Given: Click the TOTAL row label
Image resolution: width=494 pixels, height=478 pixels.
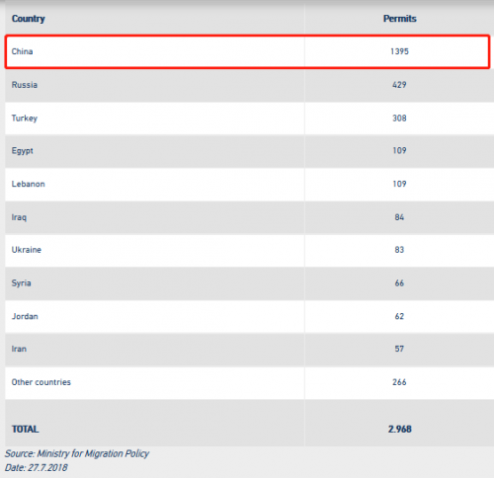Looking at the screenshot, I should [25, 430].
